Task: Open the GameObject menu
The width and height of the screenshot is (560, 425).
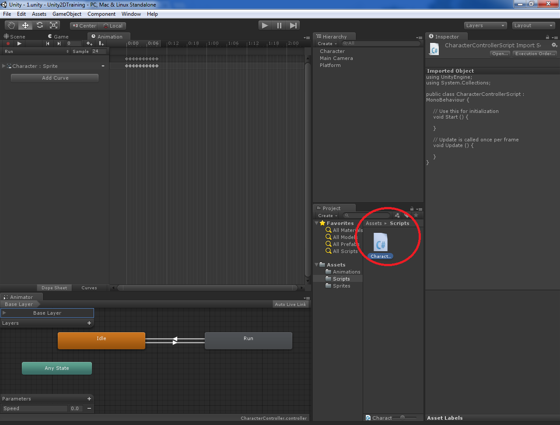Action: coord(66,14)
